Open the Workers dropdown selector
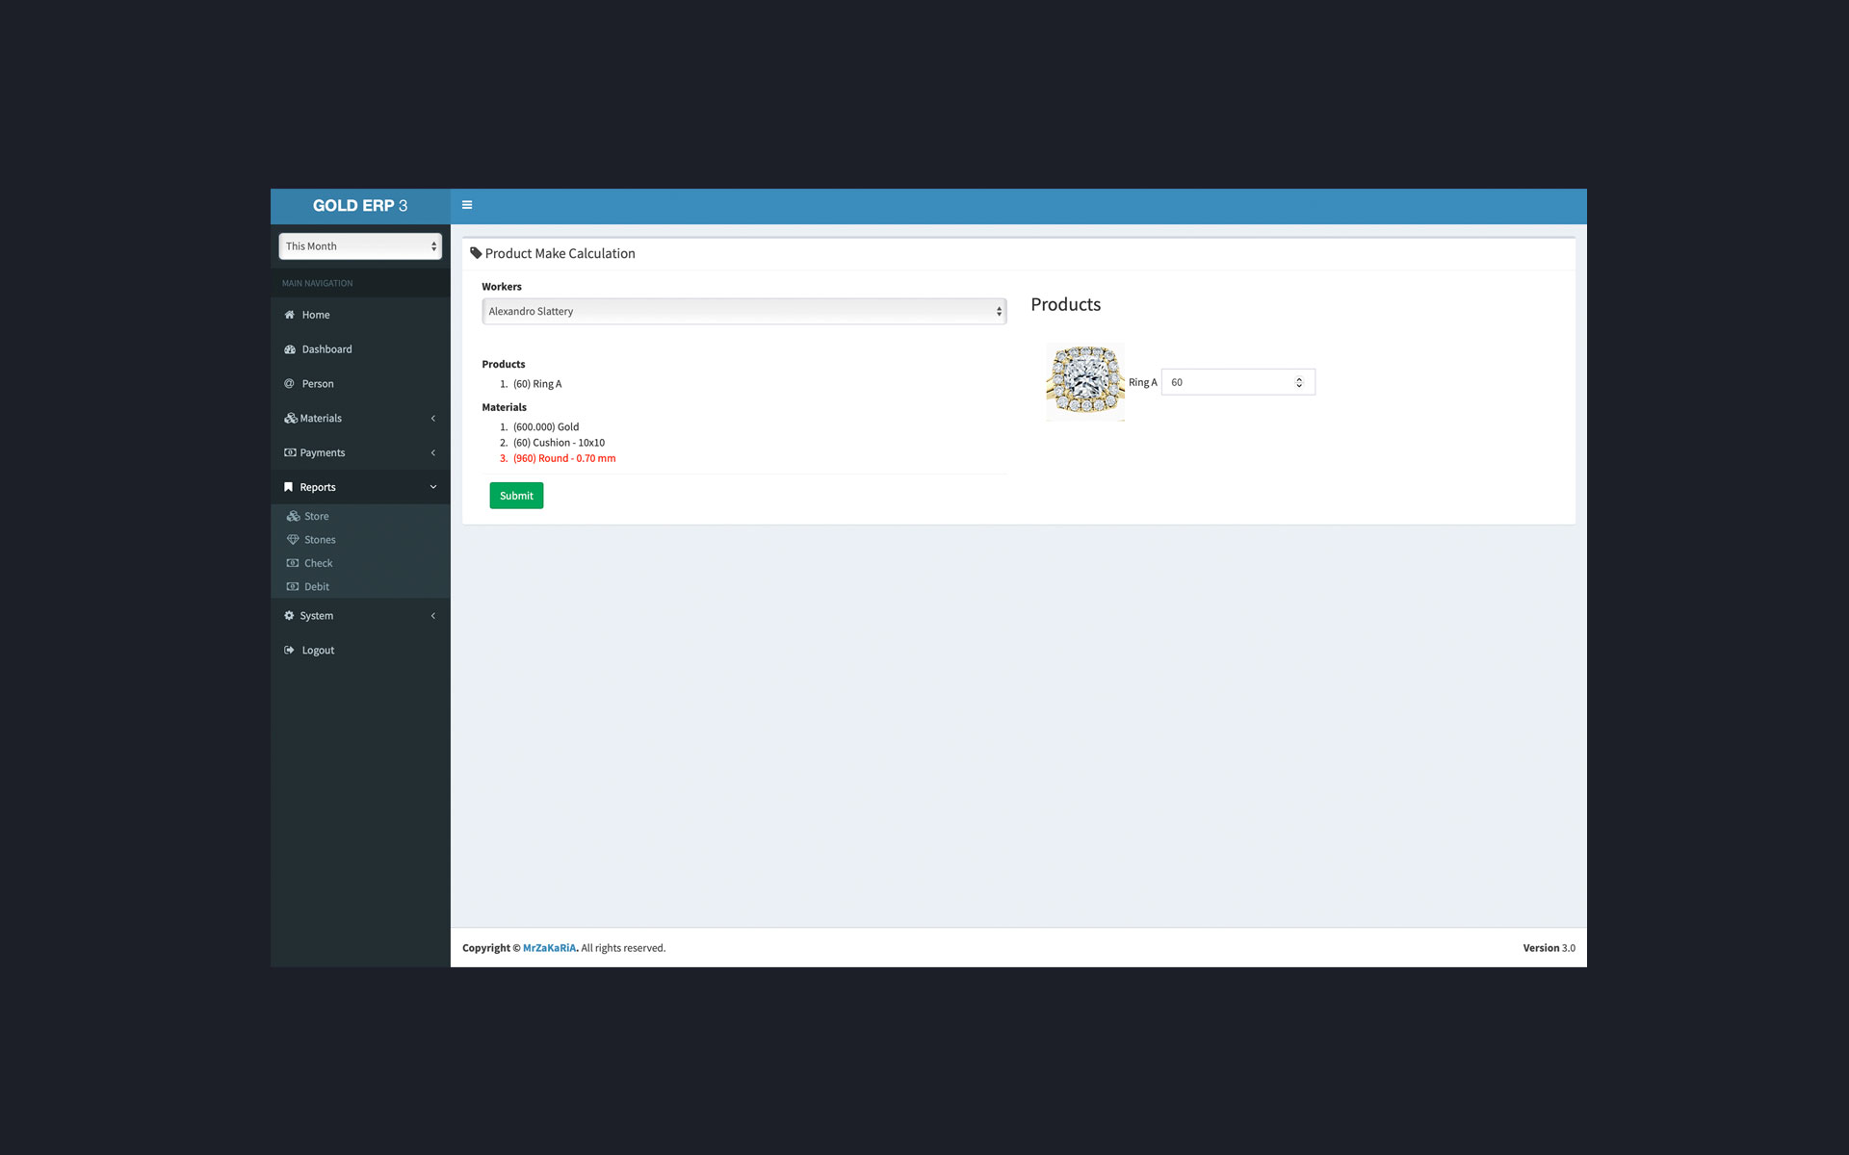1849x1155 pixels. pyautogui.click(x=742, y=312)
